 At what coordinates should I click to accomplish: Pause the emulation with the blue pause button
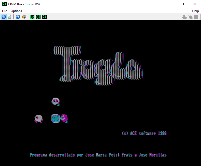coord(4,17)
